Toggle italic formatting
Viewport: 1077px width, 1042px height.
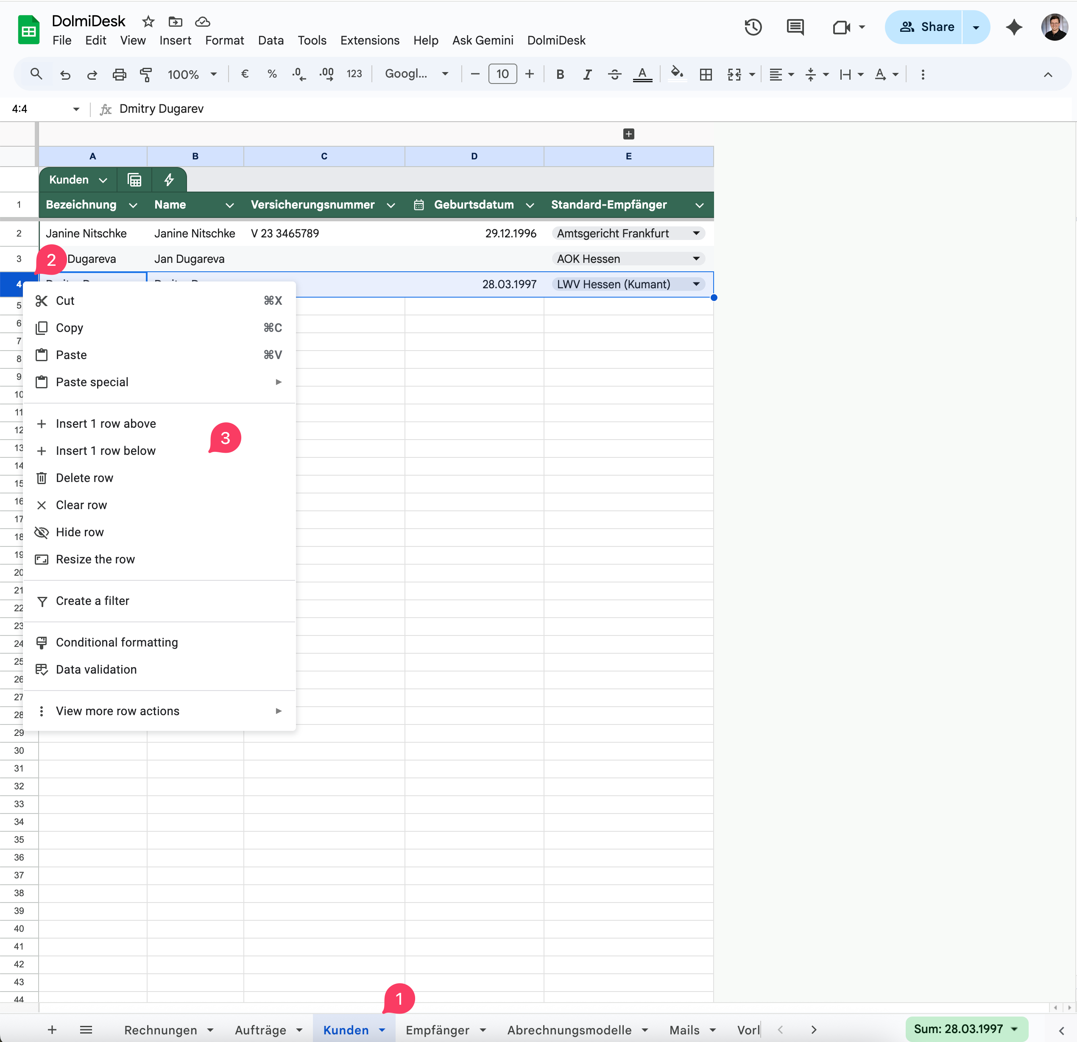(x=587, y=74)
